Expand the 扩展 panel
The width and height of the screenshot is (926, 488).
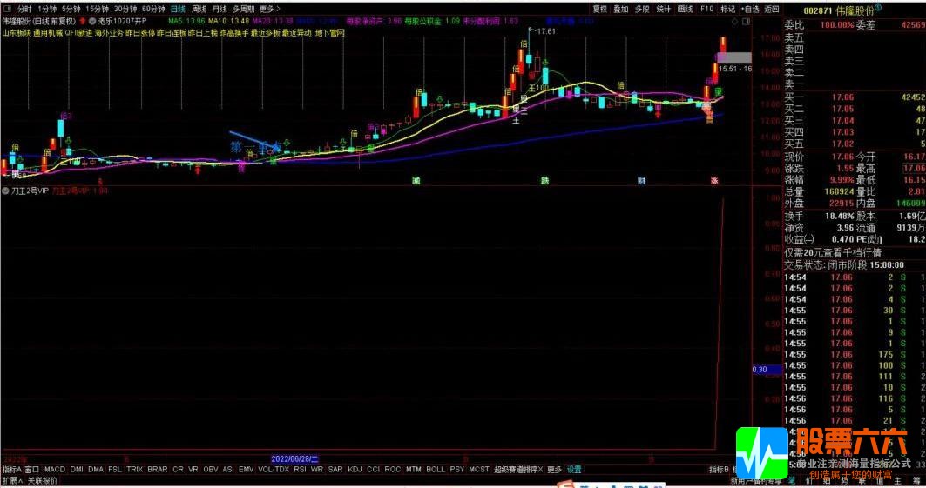pyautogui.click(x=12, y=481)
